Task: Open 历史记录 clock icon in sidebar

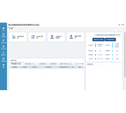Action: click(4, 47)
